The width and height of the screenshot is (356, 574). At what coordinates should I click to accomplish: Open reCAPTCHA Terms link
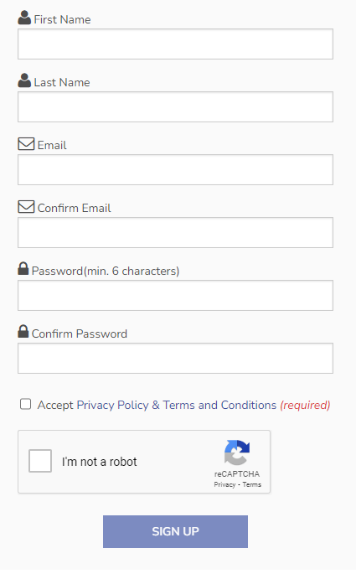(x=252, y=484)
